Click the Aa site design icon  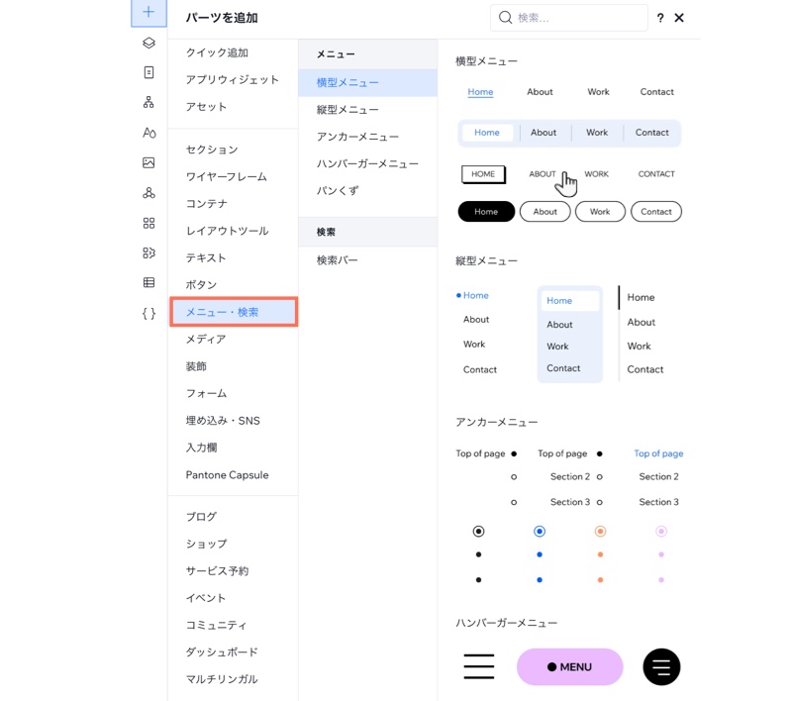pyautogui.click(x=148, y=130)
